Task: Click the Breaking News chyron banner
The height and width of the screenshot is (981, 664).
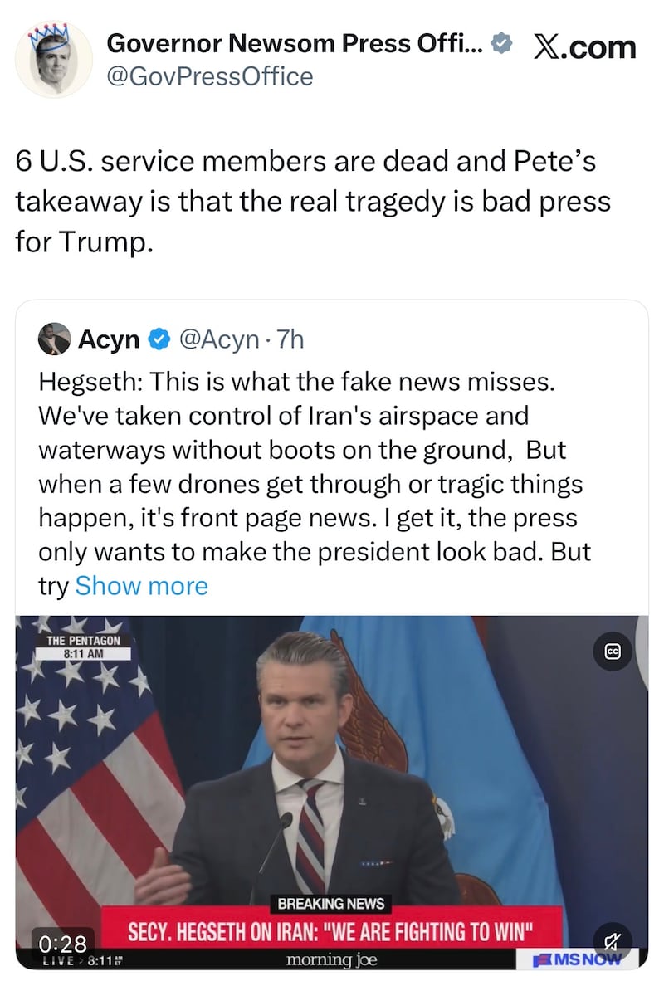Action: (x=330, y=904)
